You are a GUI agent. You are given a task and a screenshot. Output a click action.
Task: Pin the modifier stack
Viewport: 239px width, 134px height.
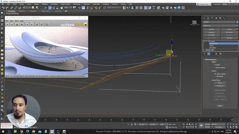pyautogui.click(x=205, y=54)
